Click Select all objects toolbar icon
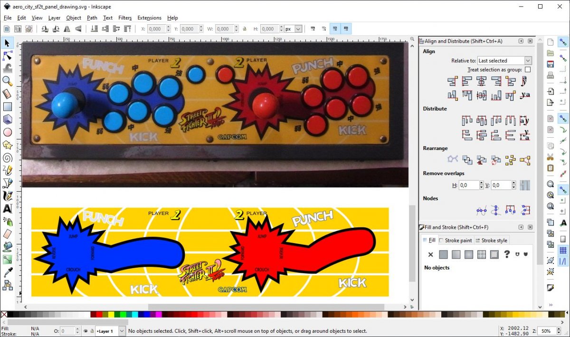 coord(7,29)
